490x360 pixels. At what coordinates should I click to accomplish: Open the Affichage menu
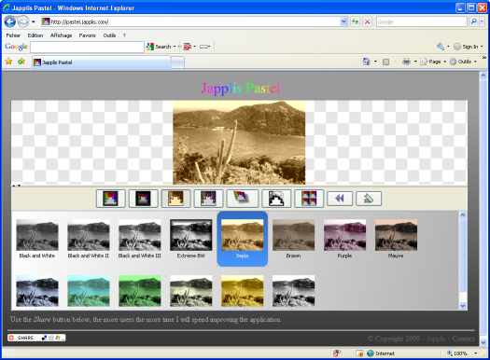point(62,35)
